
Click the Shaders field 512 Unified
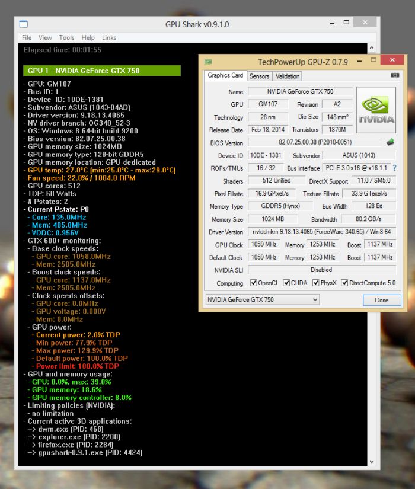276,180
